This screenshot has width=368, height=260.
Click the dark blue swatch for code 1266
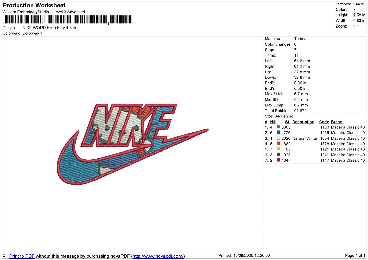click(278, 132)
